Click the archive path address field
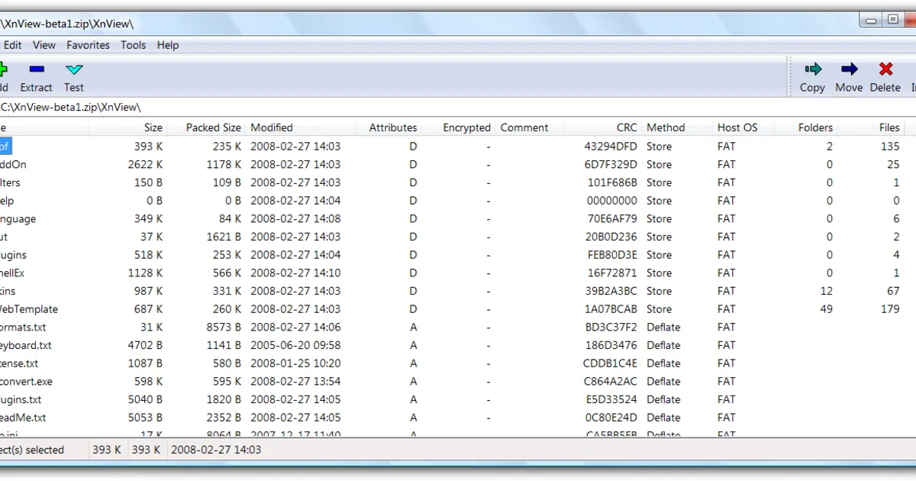Viewport: 916px width, 481px height. click(458, 108)
